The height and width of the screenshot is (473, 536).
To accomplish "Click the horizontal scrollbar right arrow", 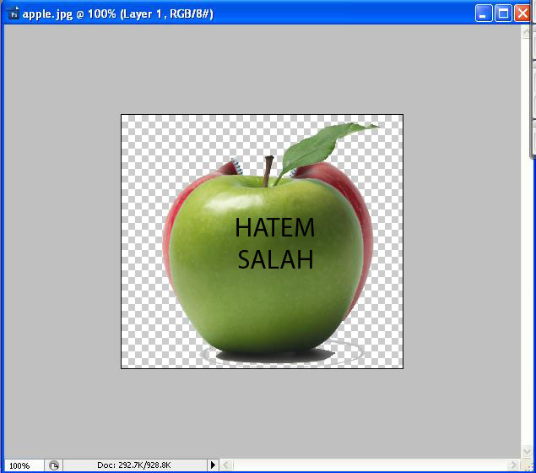I will coord(513,465).
